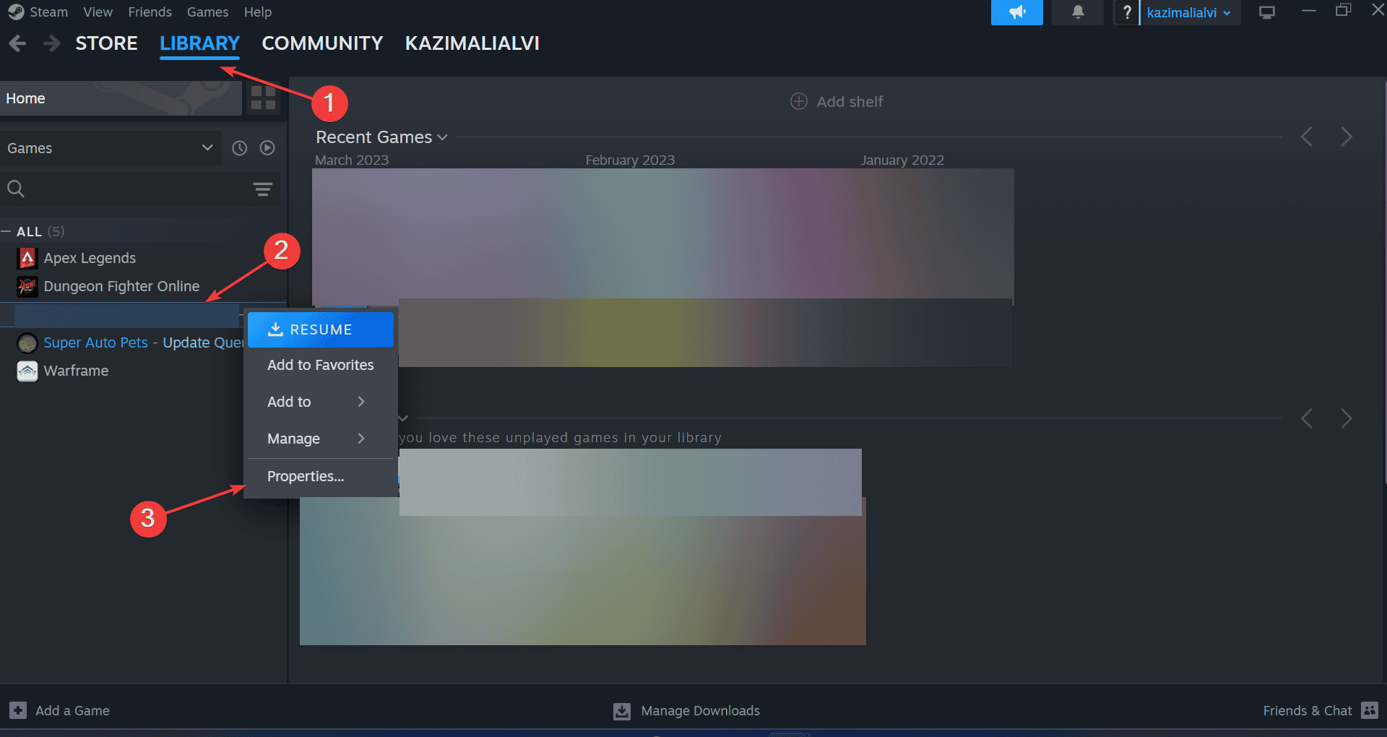Viewport: 1387px width, 737px height.
Task: Collapse the ALL games category
Action: pyautogui.click(x=6, y=231)
